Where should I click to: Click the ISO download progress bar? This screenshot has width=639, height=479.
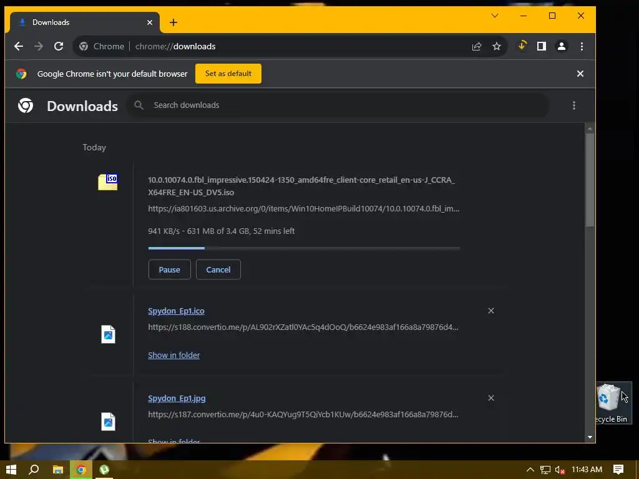[304, 248]
